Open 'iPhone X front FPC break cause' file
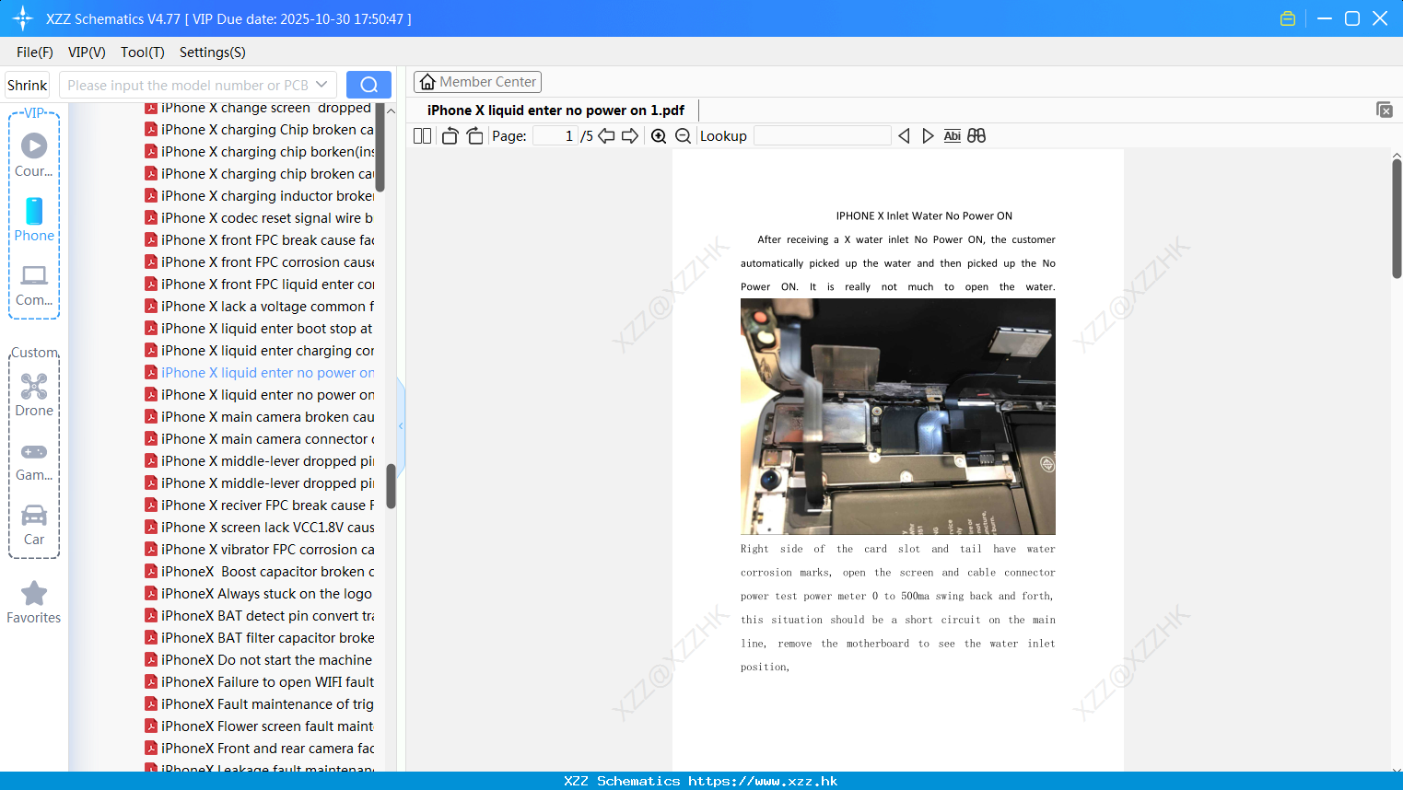The height and width of the screenshot is (790, 1403). click(x=259, y=240)
